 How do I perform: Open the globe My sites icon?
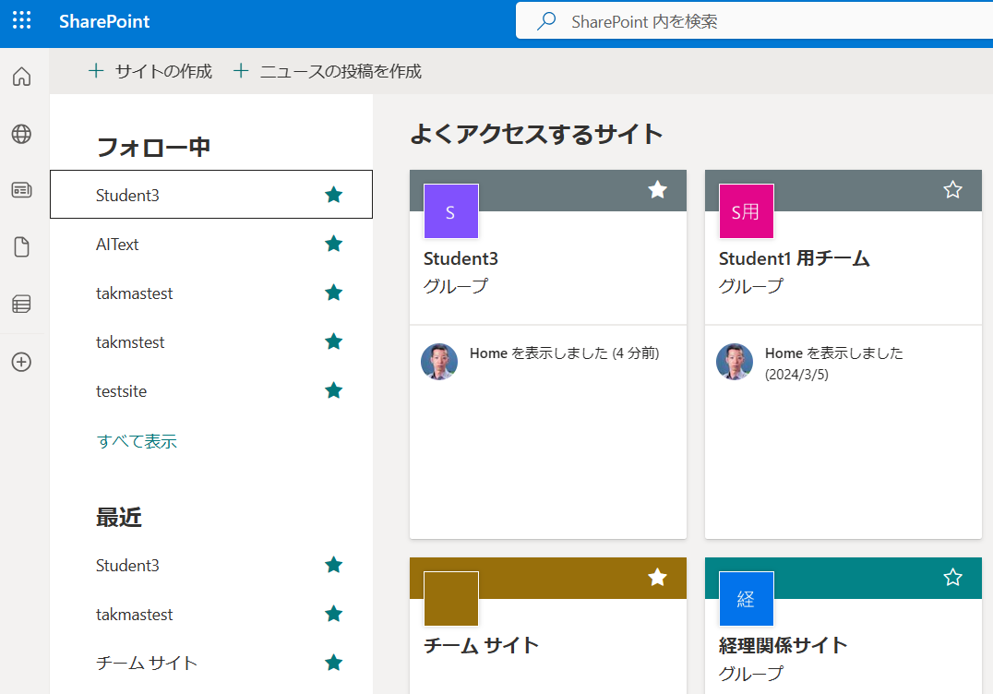click(x=21, y=134)
